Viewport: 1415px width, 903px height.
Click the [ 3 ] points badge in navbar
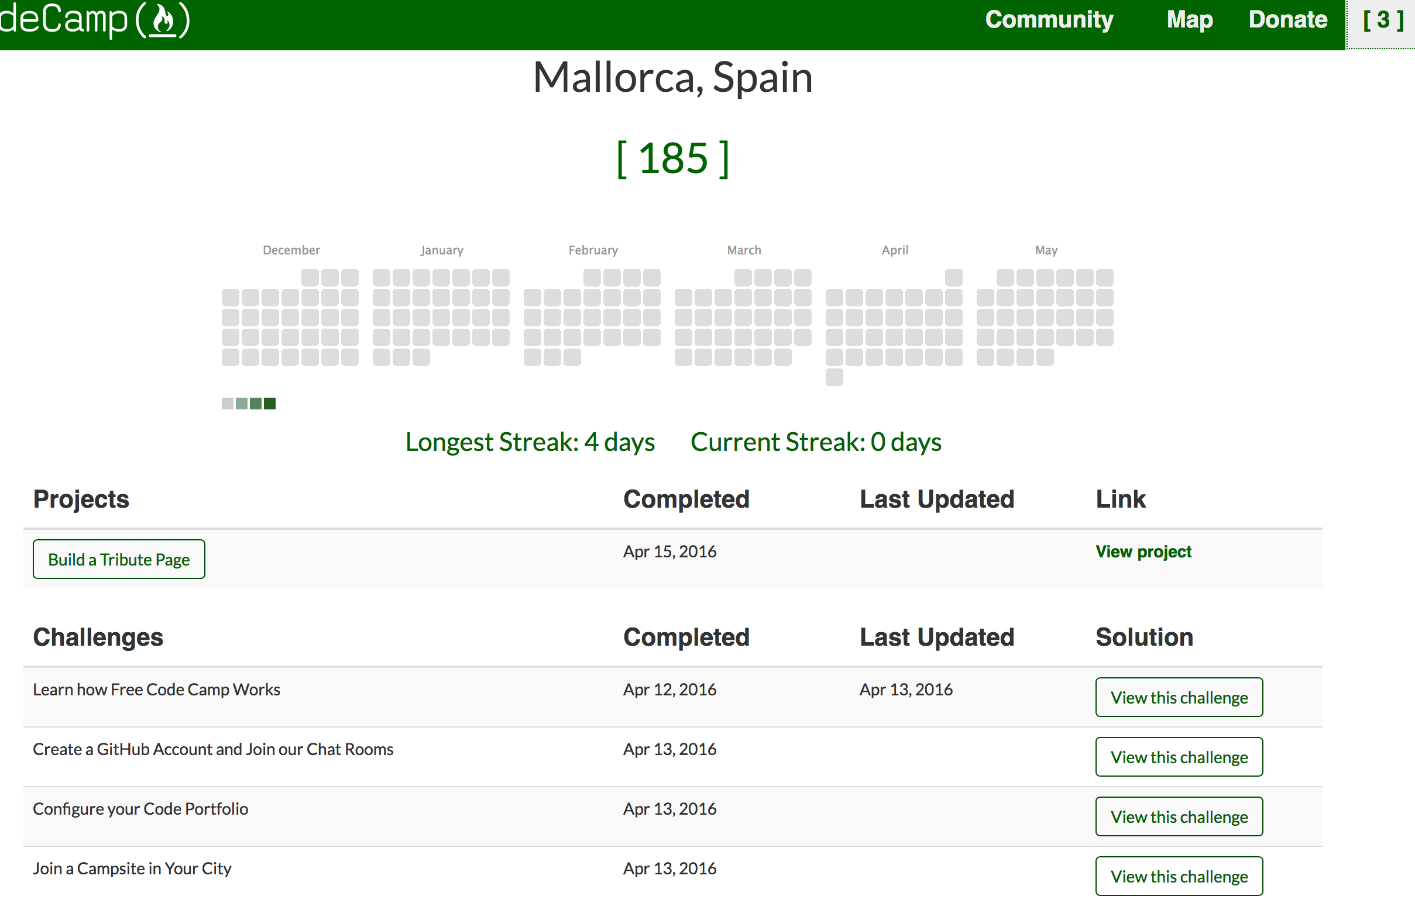[1383, 20]
